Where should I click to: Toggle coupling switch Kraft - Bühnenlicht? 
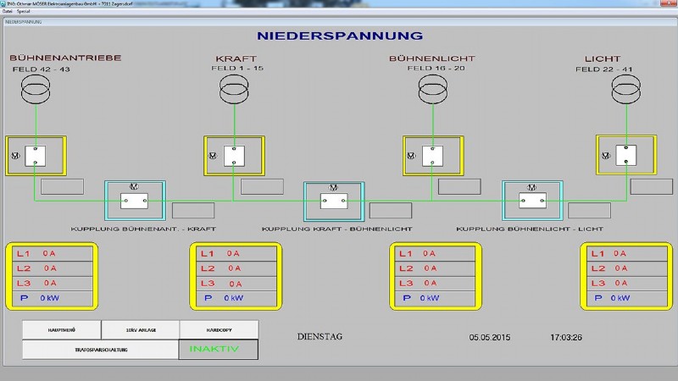tap(333, 202)
